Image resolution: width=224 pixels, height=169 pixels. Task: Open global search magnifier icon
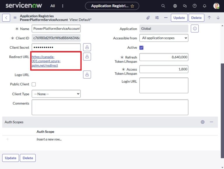163,6
